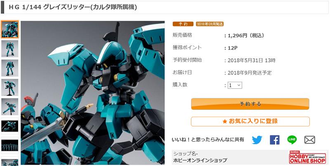Screen dimensions: 330x166
Task: Open the 購入数 quantity dropdown
Action: tap(235, 85)
